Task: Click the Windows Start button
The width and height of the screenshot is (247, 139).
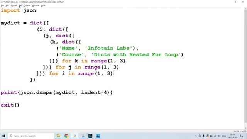Action: point(4,136)
